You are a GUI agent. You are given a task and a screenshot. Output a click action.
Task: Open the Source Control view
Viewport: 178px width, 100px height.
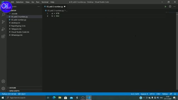coord(3,22)
